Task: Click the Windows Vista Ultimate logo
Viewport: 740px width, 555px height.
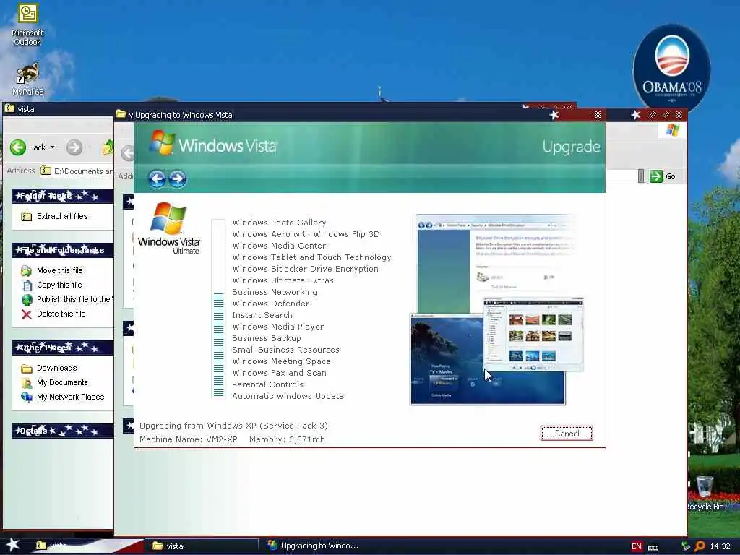Action: pyautogui.click(x=169, y=228)
